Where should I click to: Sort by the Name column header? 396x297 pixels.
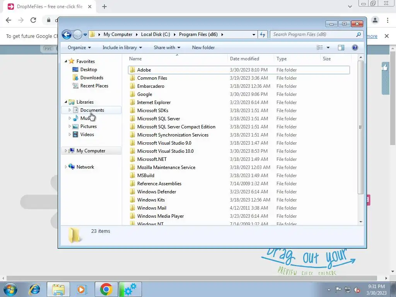click(x=177, y=59)
